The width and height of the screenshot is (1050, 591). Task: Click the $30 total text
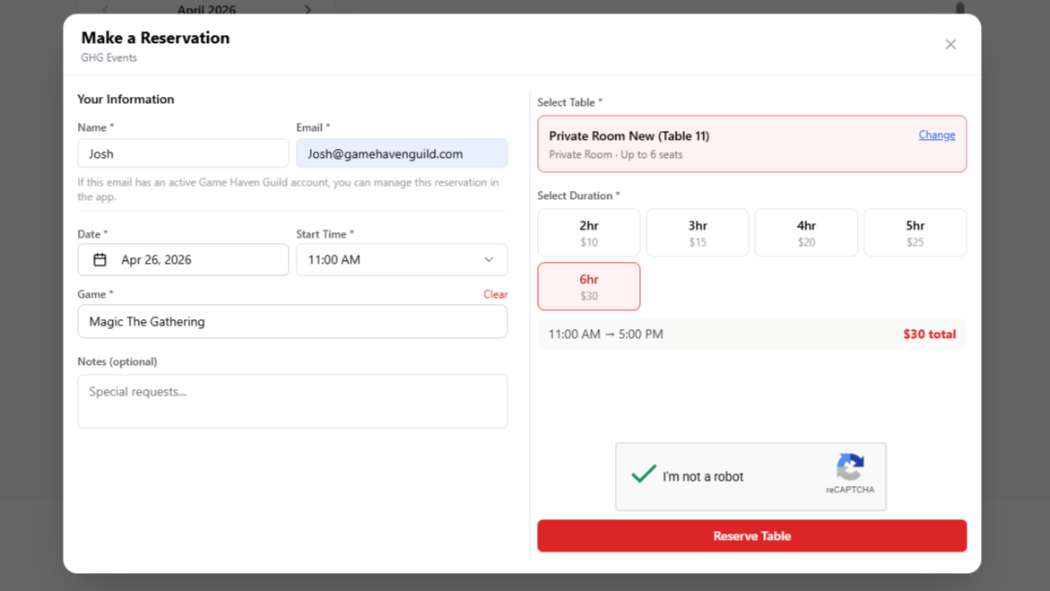pos(930,335)
